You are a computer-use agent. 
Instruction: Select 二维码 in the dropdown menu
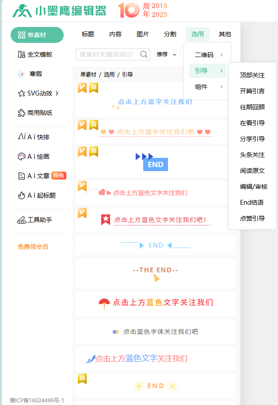(x=208, y=55)
